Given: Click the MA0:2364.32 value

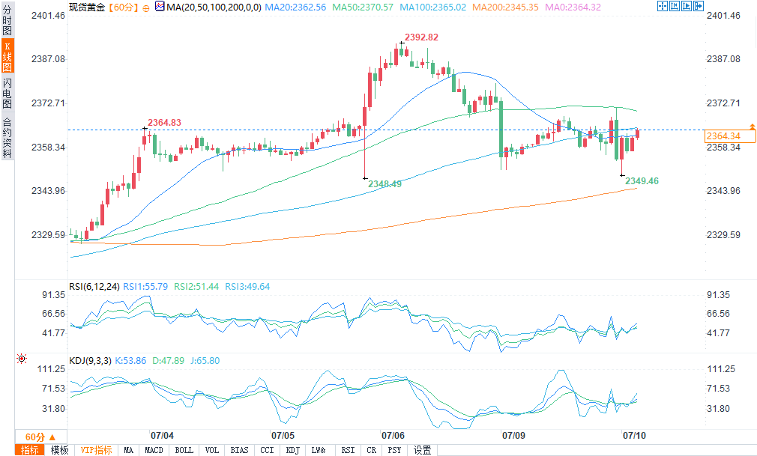Looking at the screenshot, I should pos(573,7).
